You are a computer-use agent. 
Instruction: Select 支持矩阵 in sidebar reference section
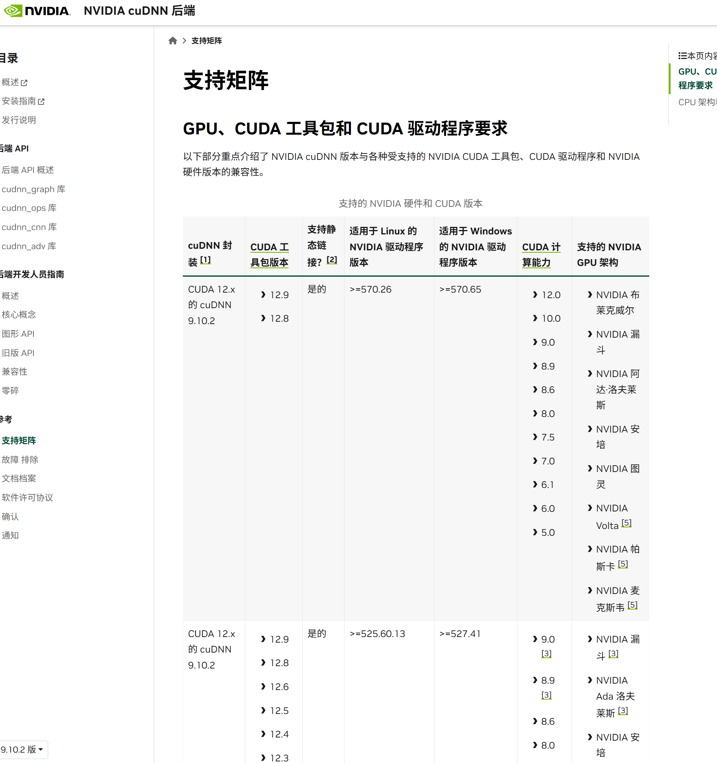[19, 440]
